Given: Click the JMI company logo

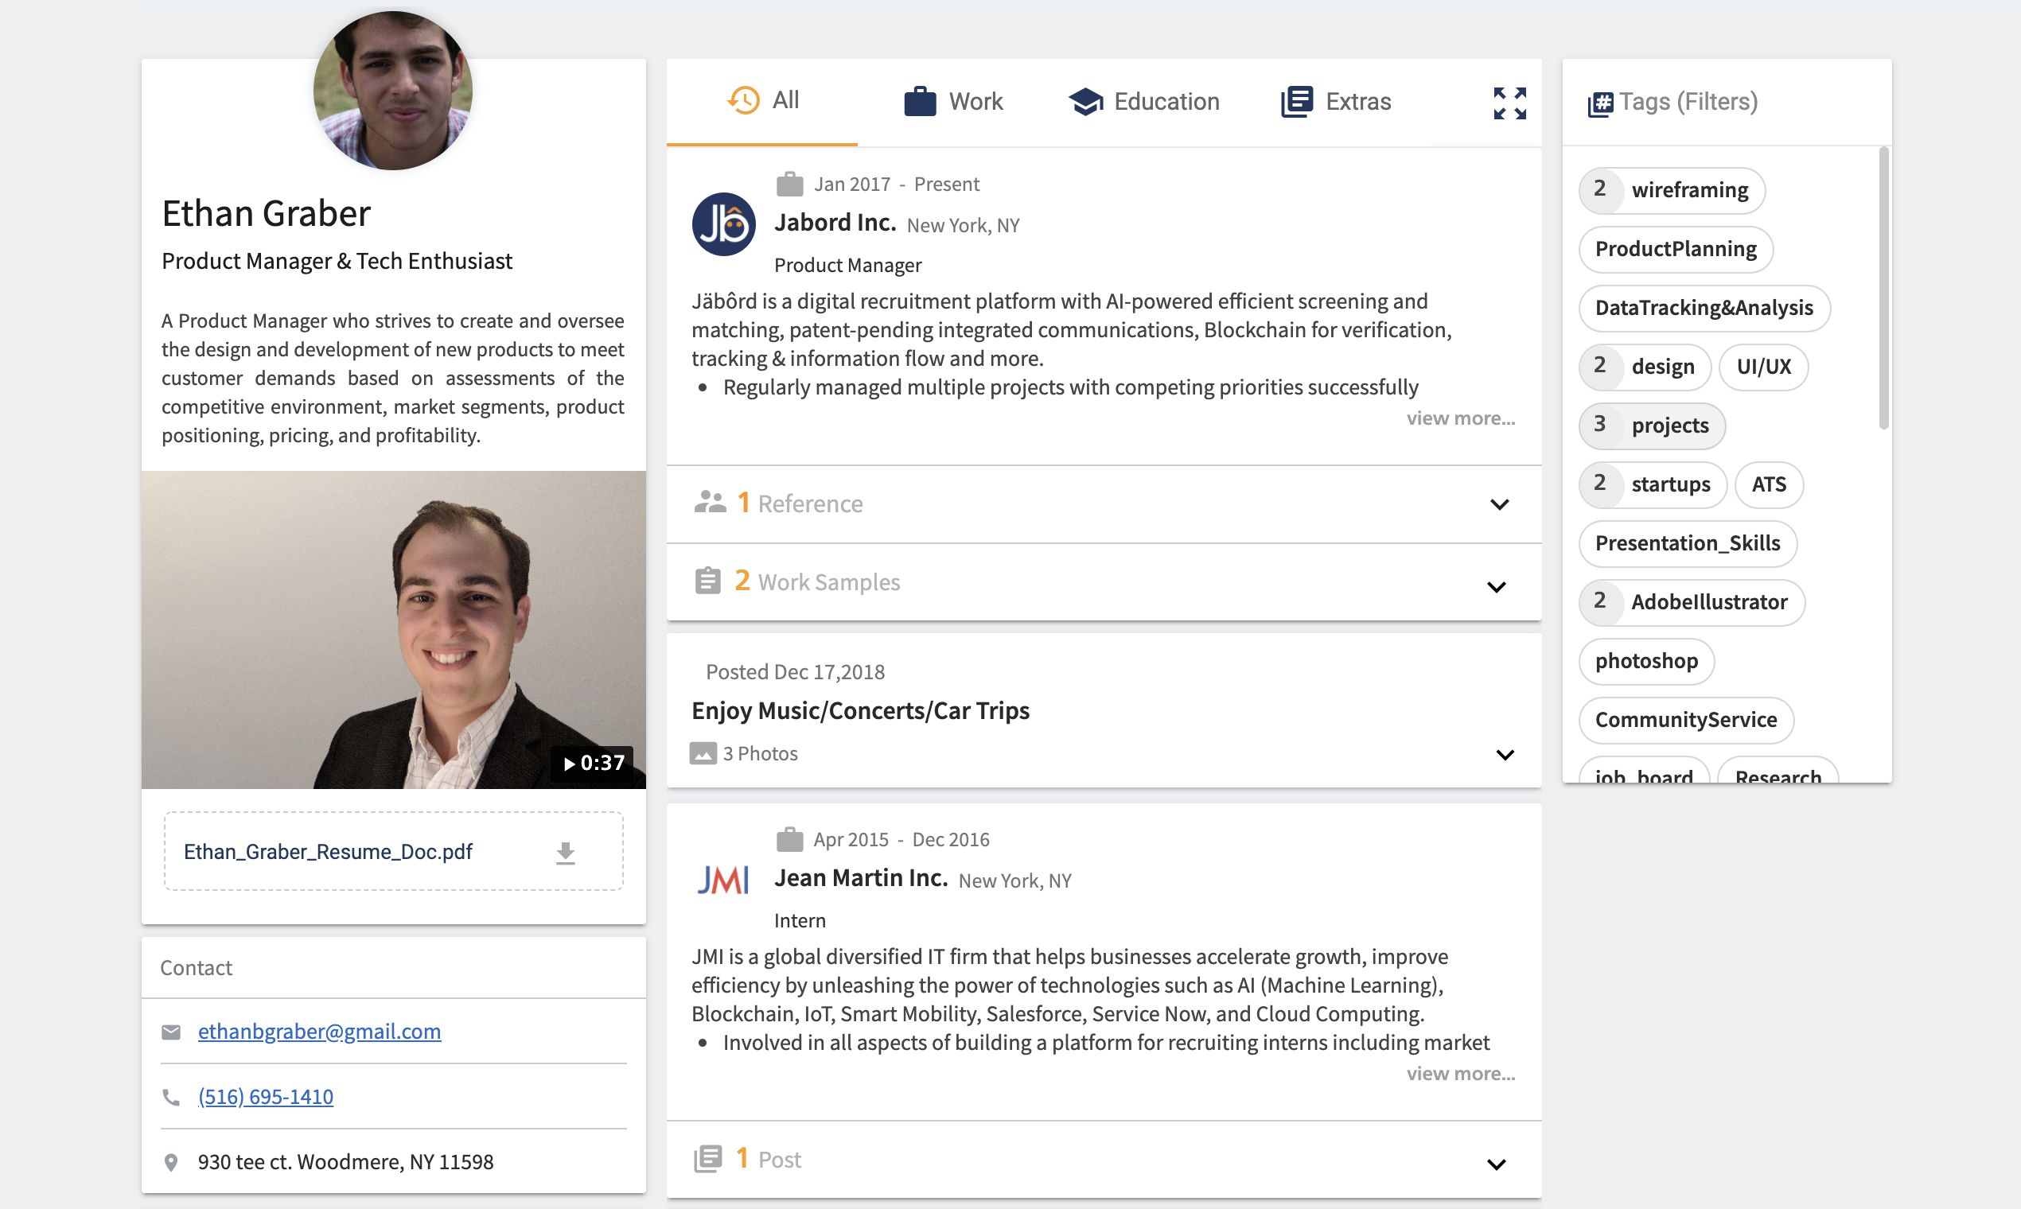Looking at the screenshot, I should pyautogui.click(x=722, y=880).
